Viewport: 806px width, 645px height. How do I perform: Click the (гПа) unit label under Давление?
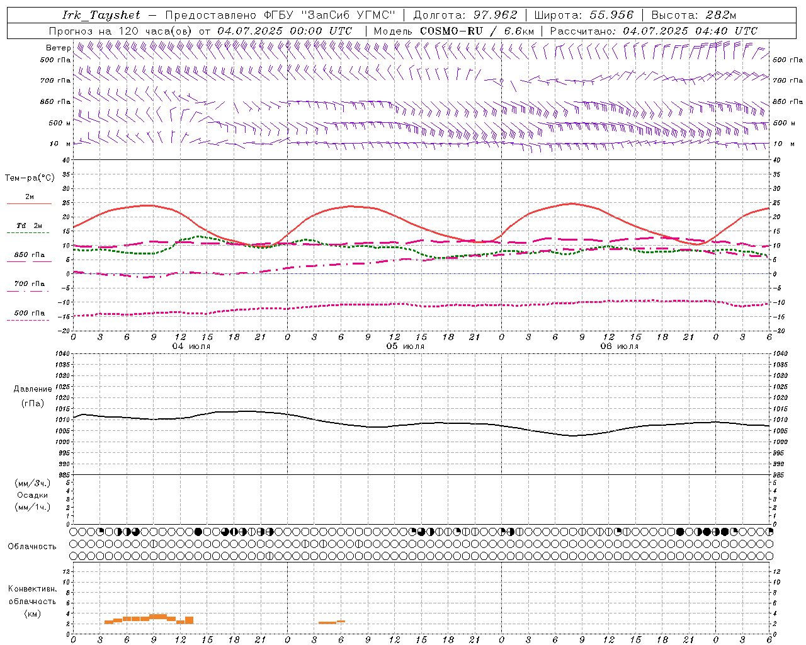(x=33, y=403)
